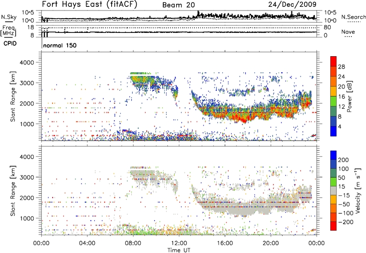
Task: Click the '18' frequency axis tick
Action: 30,27
